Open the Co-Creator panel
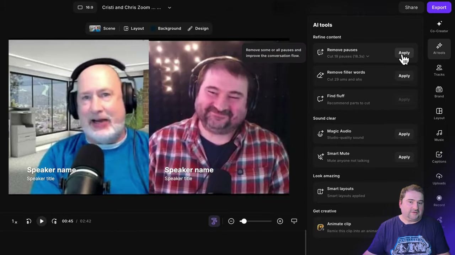 [439, 27]
